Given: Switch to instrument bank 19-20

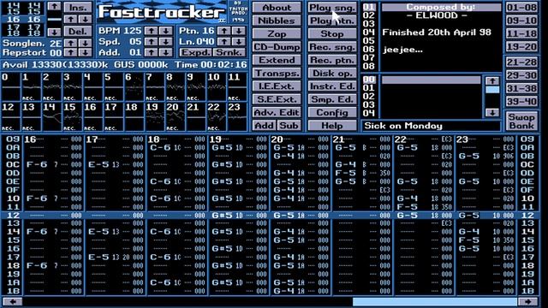Looking at the screenshot, I should click(521, 47).
